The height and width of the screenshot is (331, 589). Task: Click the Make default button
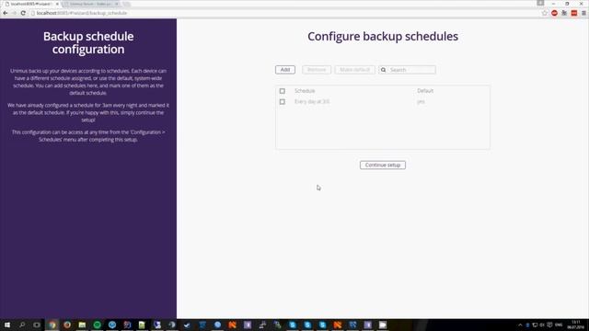click(354, 70)
